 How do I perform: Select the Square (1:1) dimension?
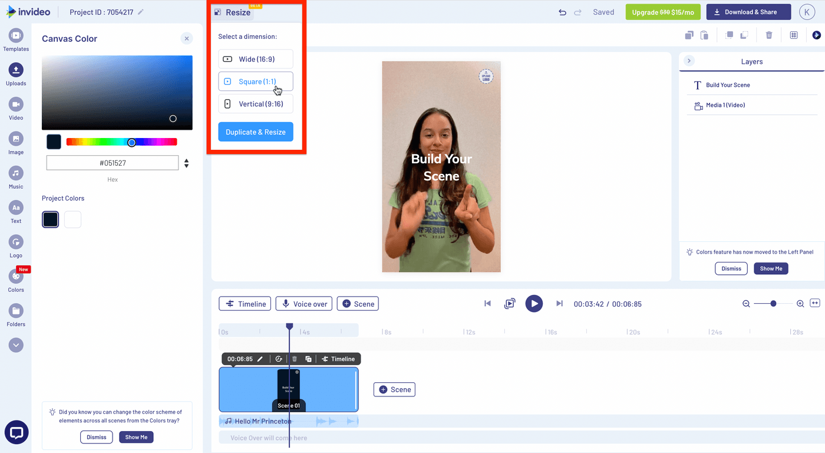255,81
